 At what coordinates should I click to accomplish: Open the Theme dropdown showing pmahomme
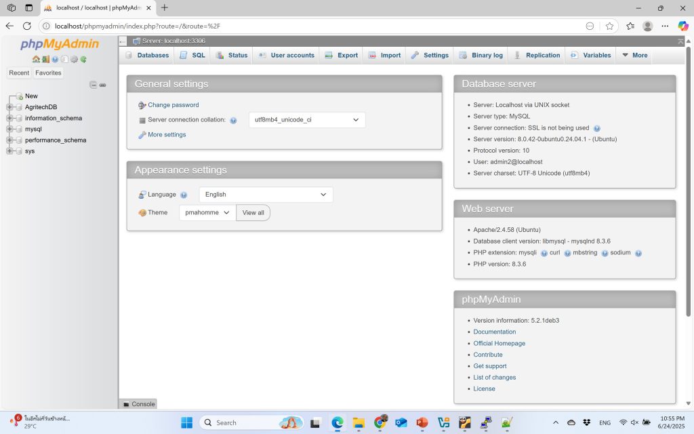207,212
